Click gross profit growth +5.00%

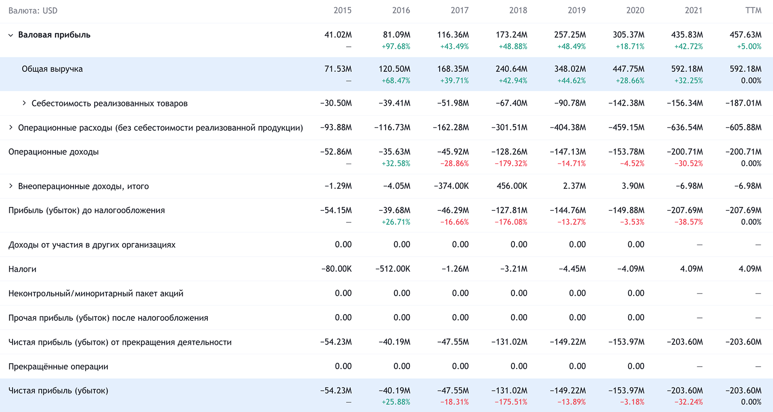(x=749, y=47)
